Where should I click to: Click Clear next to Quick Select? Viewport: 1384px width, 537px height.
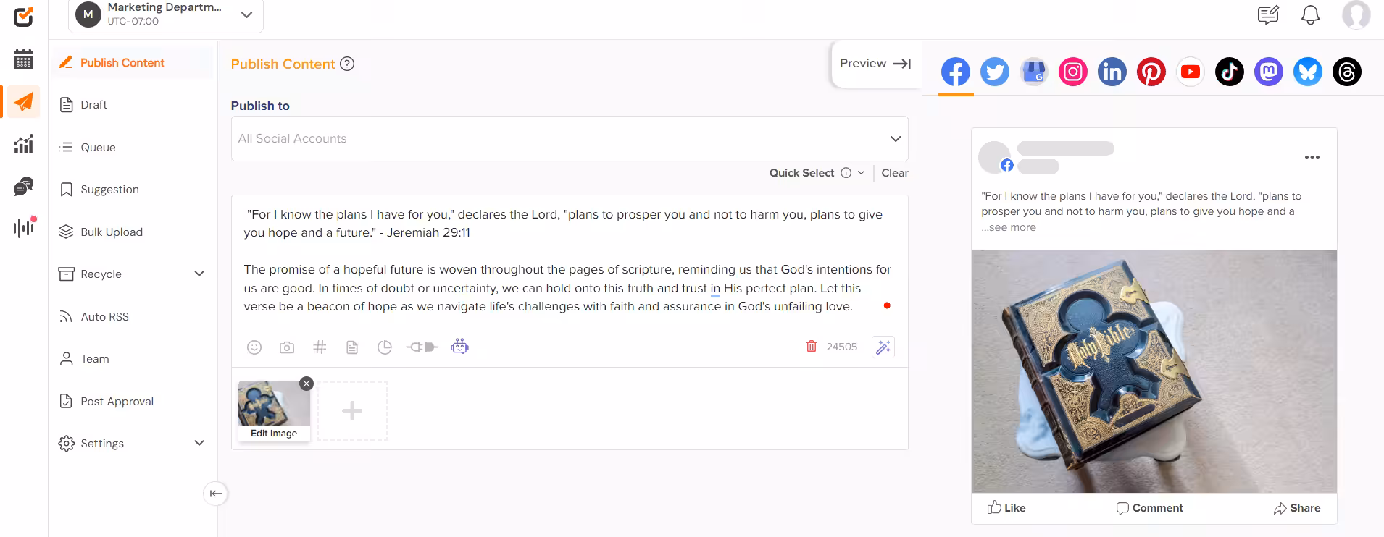click(895, 173)
